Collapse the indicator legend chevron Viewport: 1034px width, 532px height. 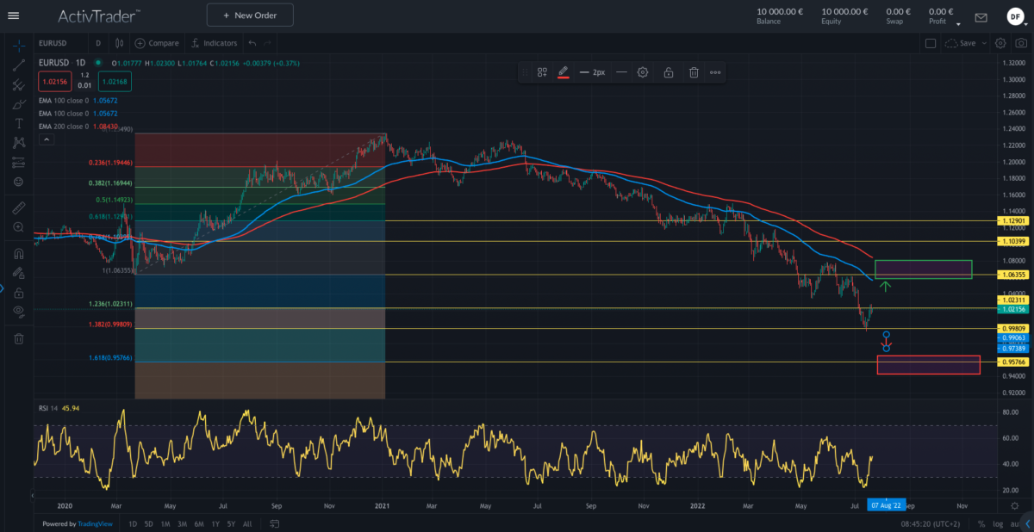click(x=47, y=139)
